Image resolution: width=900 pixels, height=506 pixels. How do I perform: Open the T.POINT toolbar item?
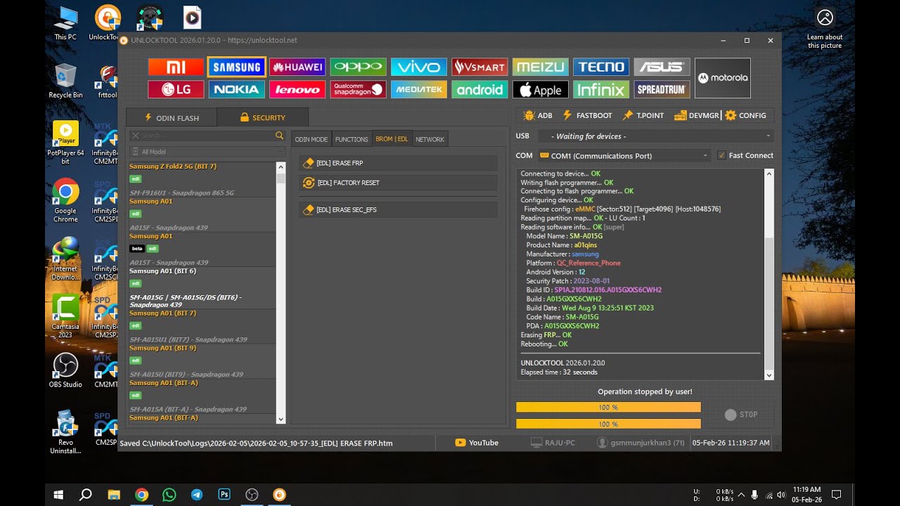pos(643,115)
